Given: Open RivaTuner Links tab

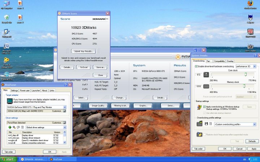Looking at the screenshot, I should (52, 91).
